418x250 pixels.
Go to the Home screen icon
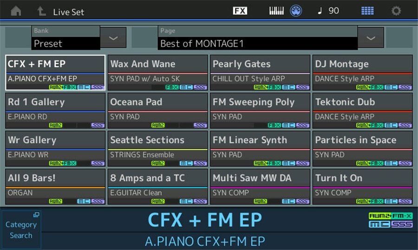(16, 11)
